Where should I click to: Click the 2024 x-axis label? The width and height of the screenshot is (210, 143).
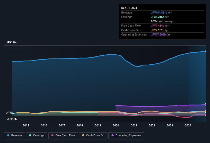(x=188, y=125)
